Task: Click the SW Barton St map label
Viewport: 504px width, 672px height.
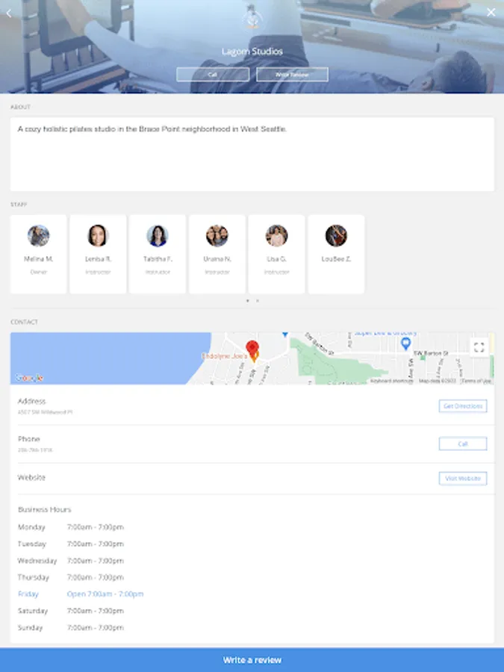Action: pyautogui.click(x=431, y=353)
